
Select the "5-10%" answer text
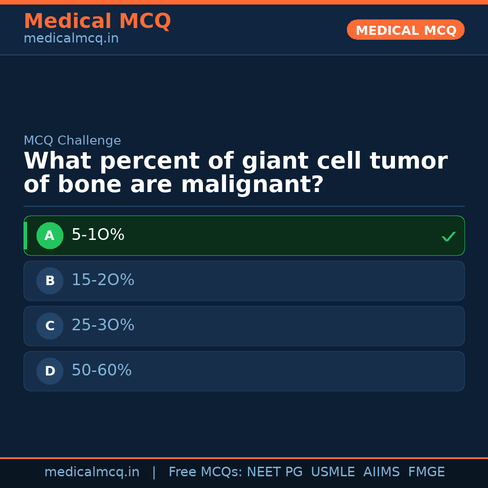tap(98, 235)
